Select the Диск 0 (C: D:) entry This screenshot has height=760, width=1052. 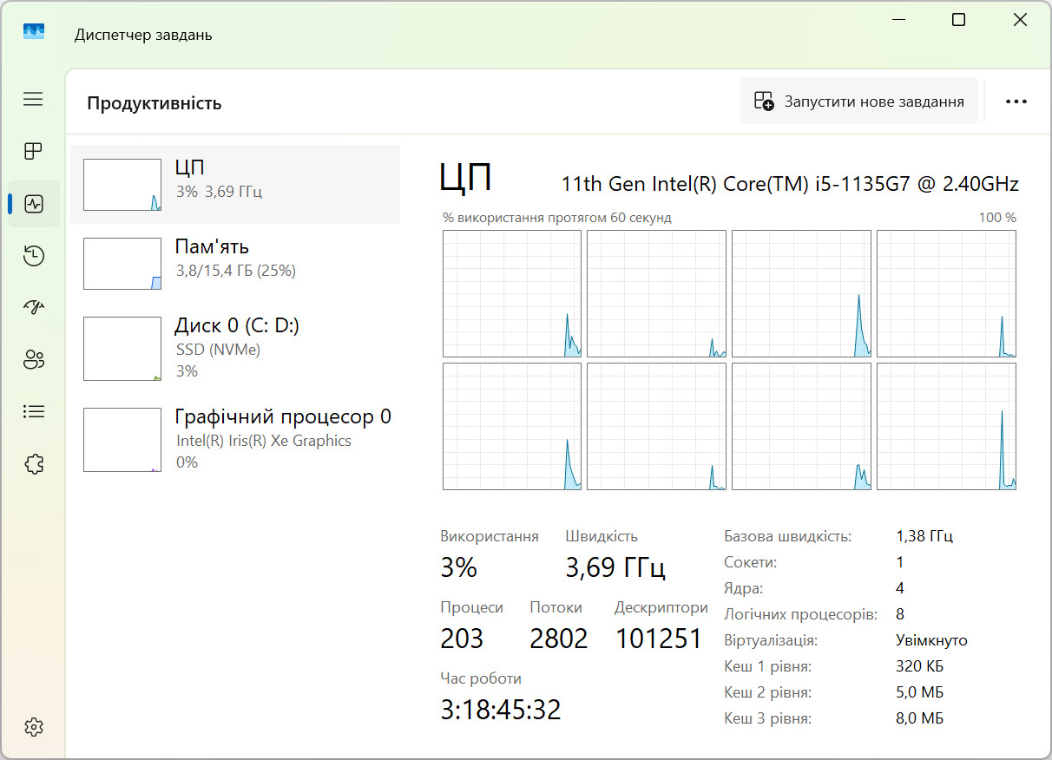(235, 348)
